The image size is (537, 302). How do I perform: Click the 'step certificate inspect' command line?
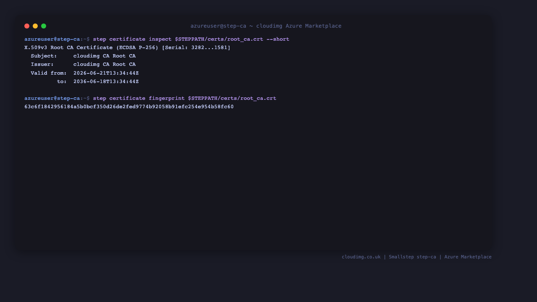point(157,39)
